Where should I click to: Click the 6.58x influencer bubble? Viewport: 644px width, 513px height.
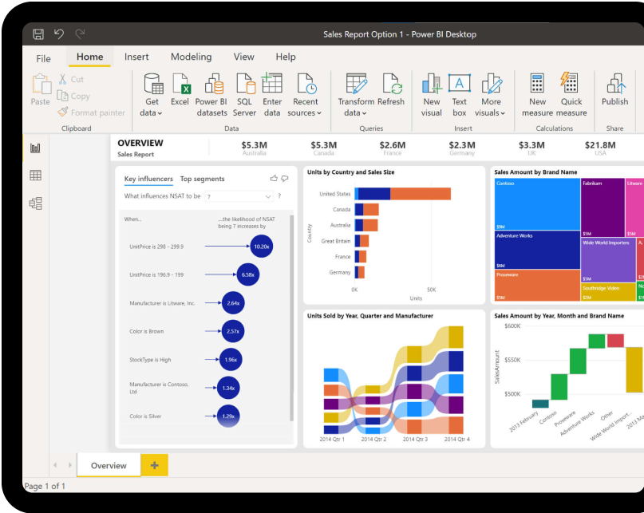coord(248,274)
